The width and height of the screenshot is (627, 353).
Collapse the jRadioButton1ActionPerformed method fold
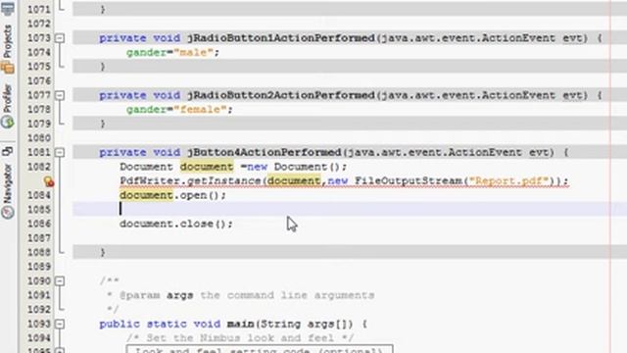[x=60, y=38]
